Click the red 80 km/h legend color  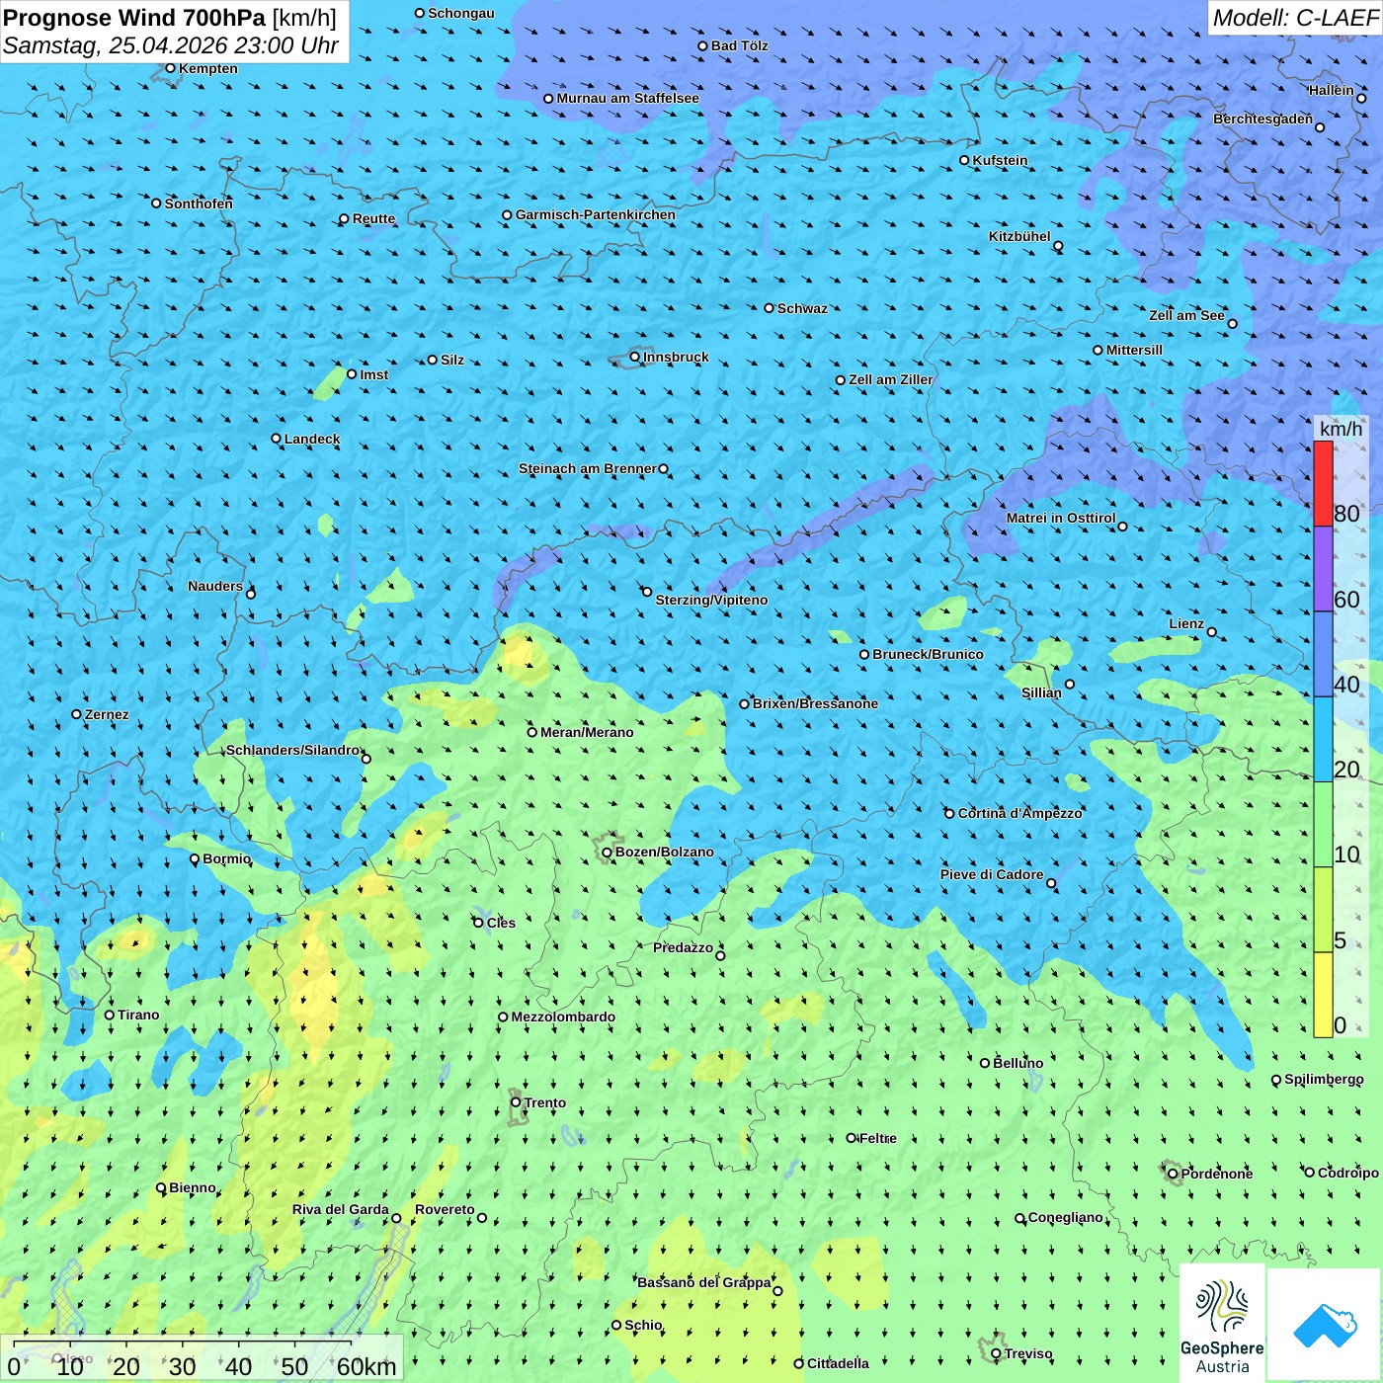coord(1323,483)
